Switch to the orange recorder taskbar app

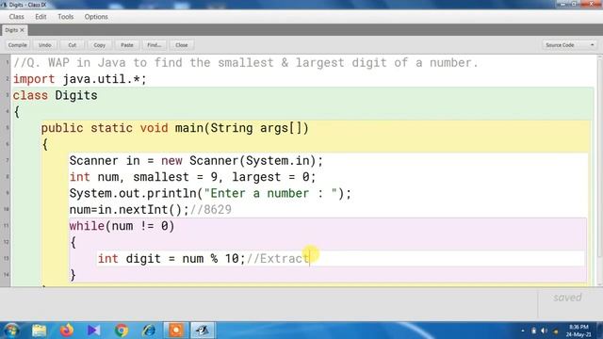176,331
